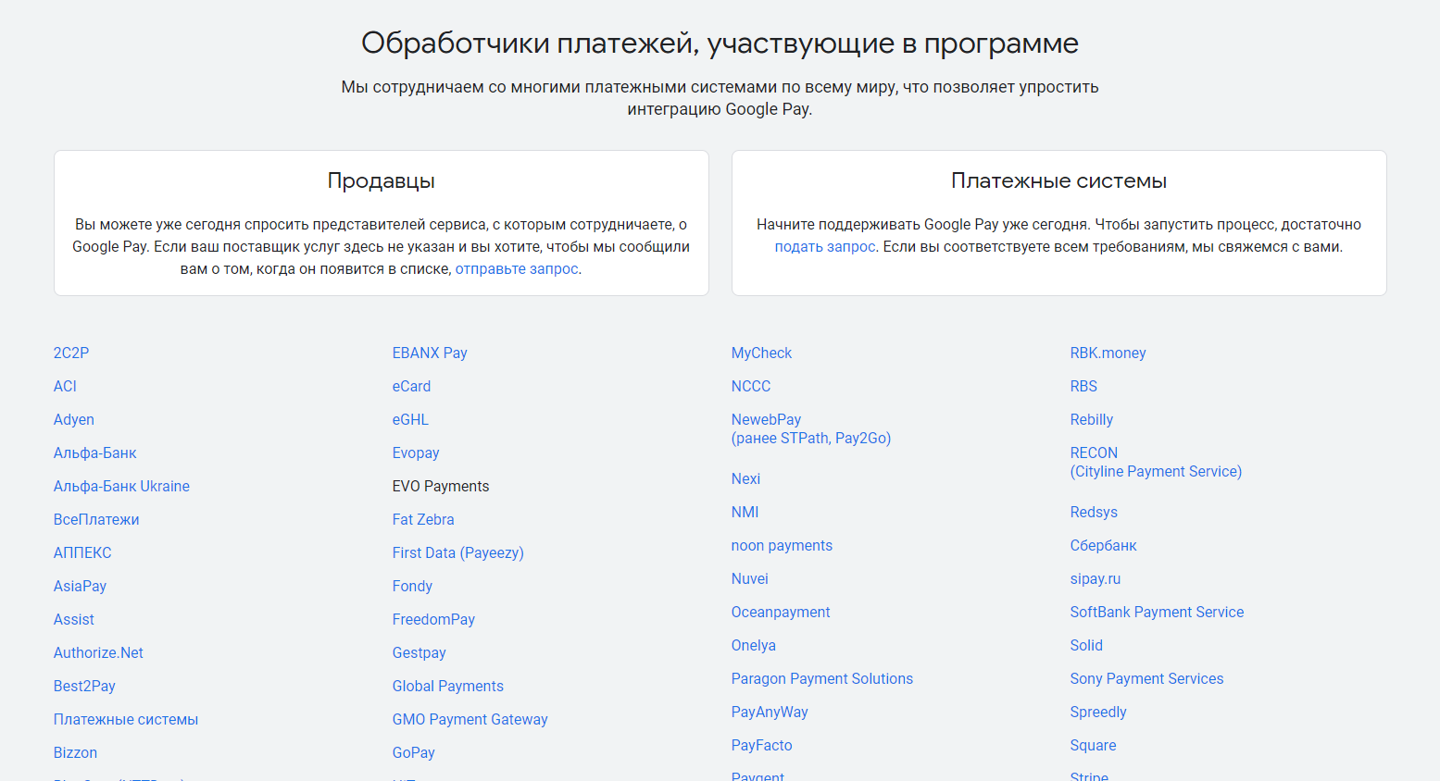Screen dimensions: 1440x781
Task: Select Альфа-Банк Ukraine link
Action: [x=121, y=487]
